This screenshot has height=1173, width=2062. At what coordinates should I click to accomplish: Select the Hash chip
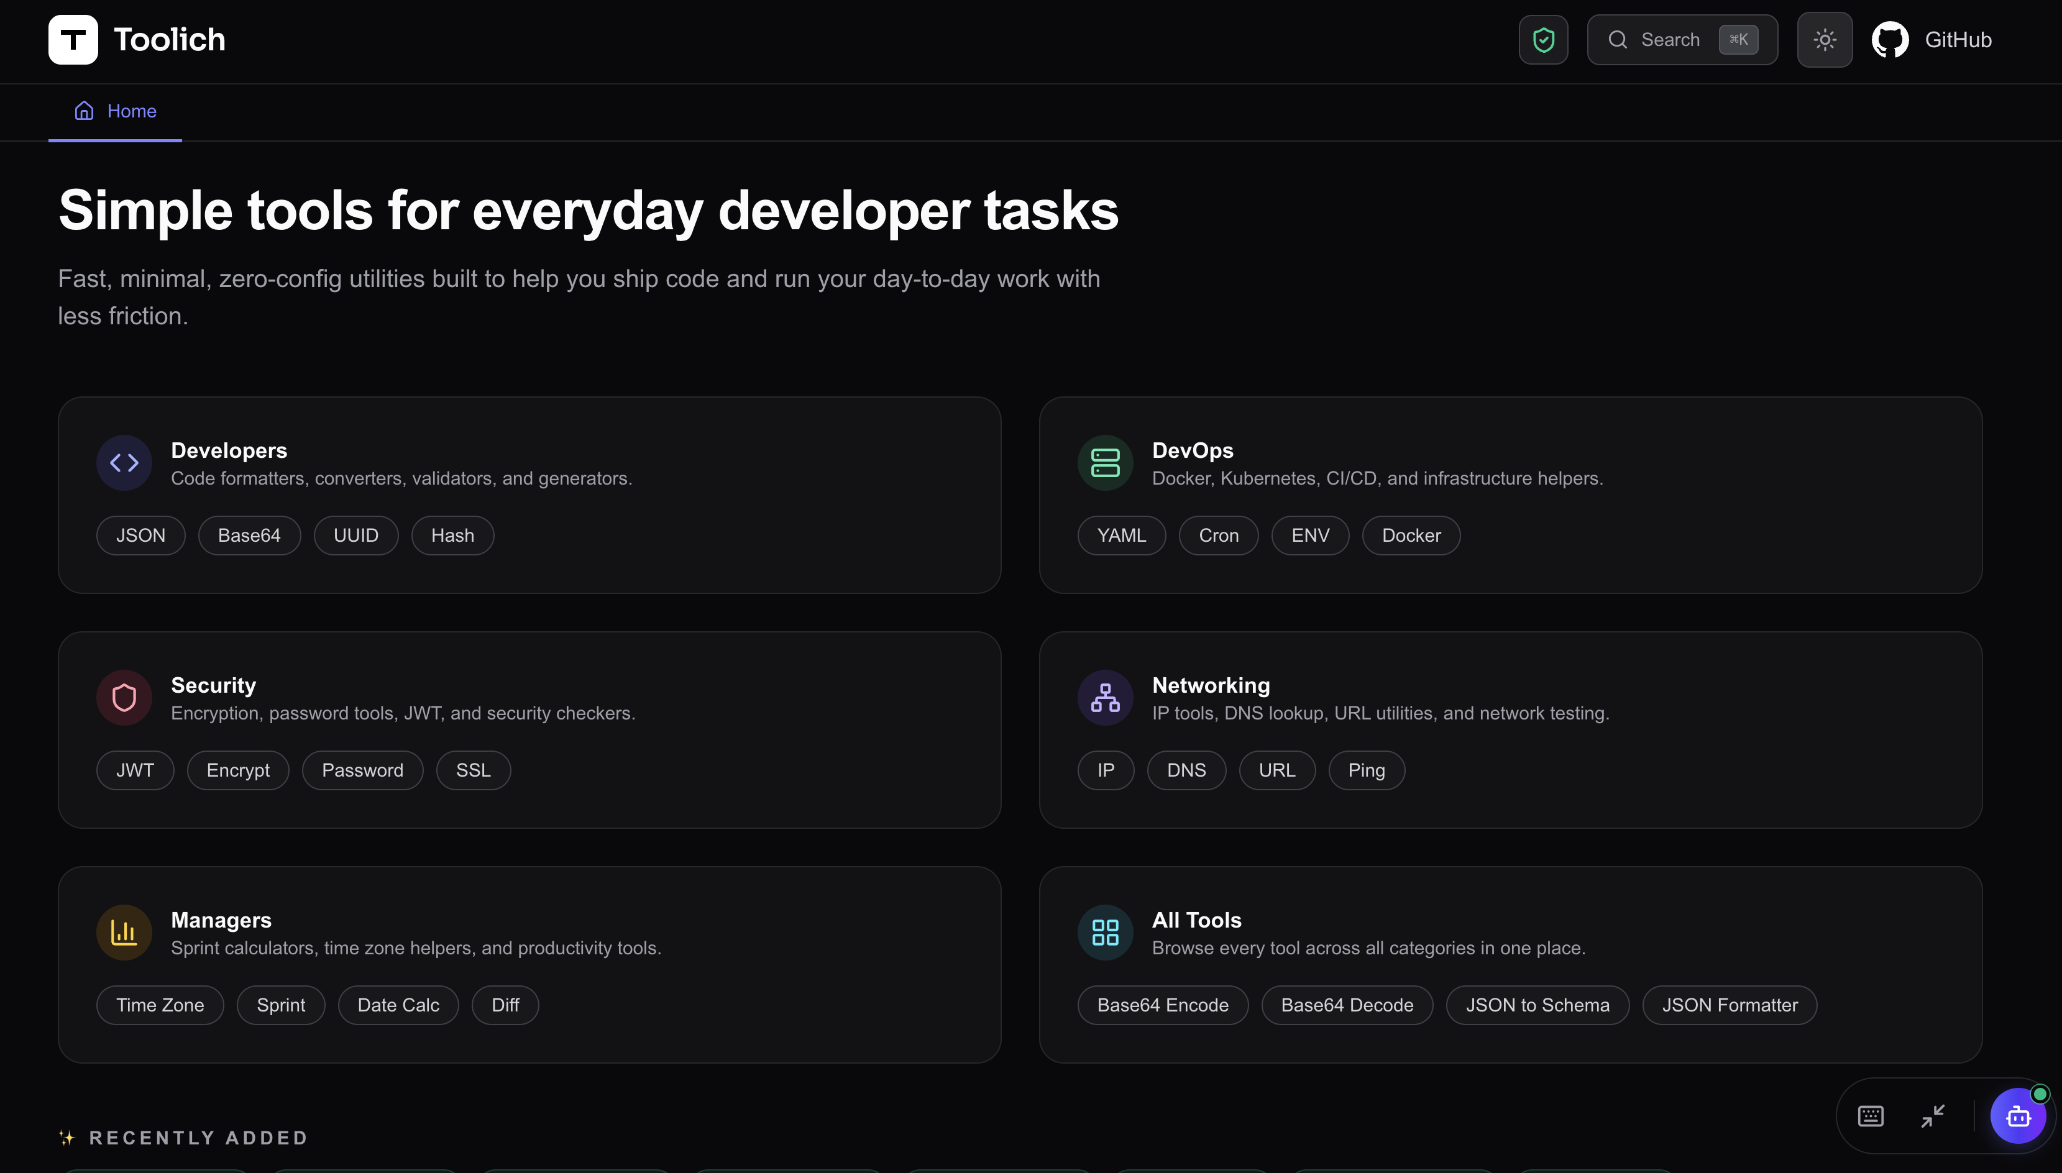[452, 536]
